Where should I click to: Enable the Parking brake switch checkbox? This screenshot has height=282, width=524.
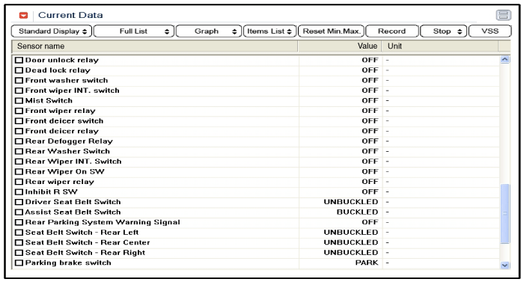[x=19, y=263]
